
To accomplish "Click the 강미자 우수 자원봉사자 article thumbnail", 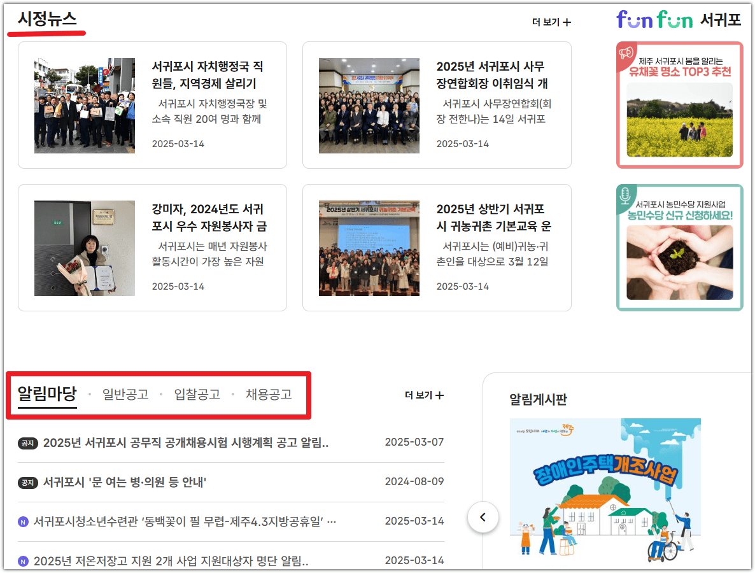I will (85, 248).
